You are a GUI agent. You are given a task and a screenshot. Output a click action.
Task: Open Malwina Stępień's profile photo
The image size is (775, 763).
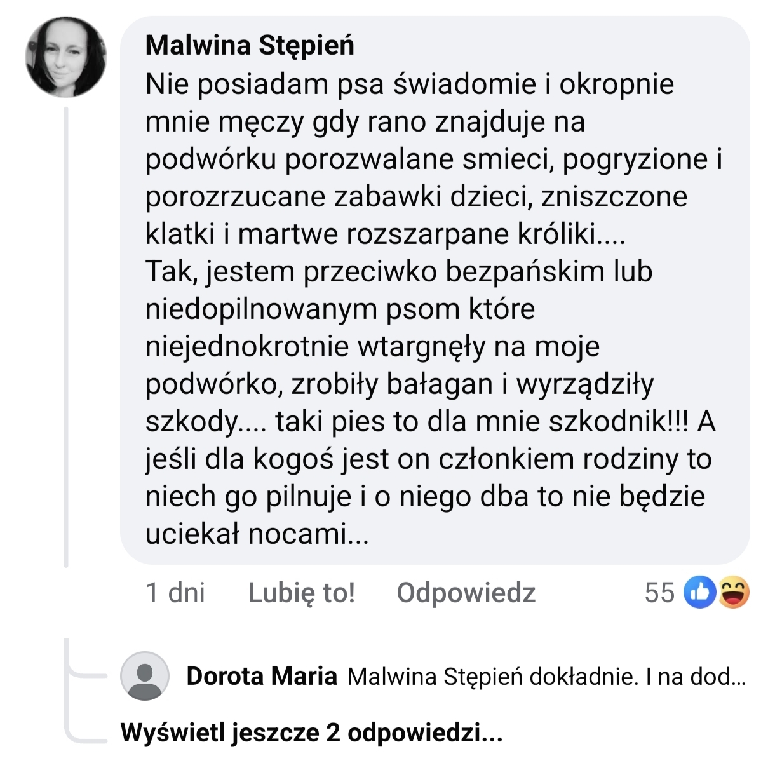coord(65,57)
